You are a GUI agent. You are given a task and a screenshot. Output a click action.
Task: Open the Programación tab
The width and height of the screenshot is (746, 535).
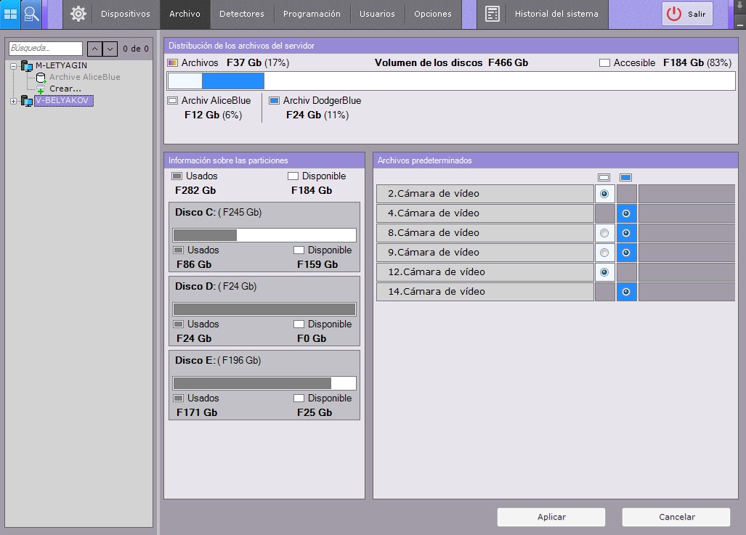[312, 14]
